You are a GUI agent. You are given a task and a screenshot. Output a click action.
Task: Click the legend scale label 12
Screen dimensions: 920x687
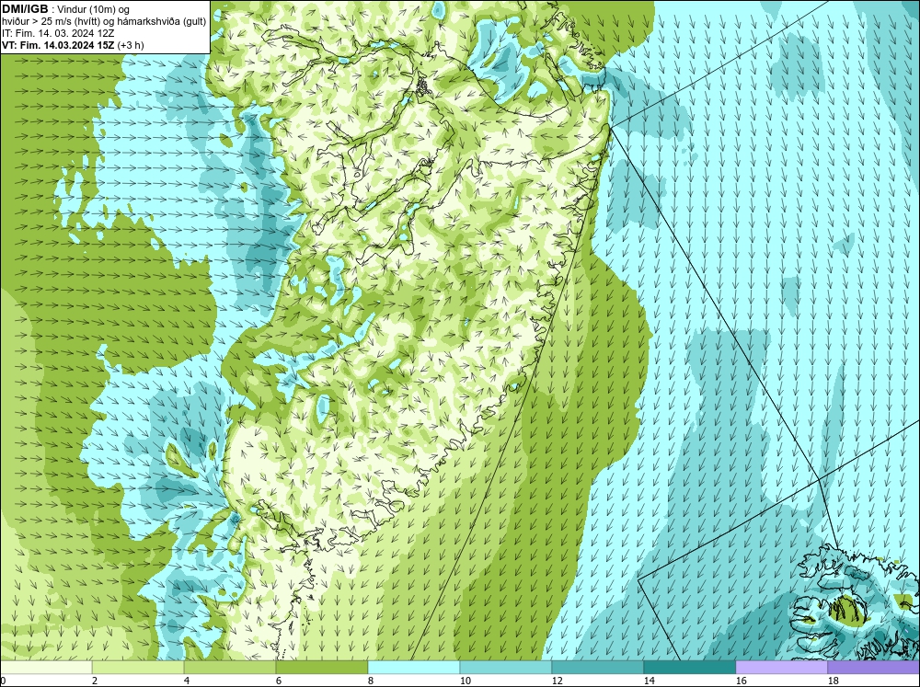pyautogui.click(x=558, y=681)
